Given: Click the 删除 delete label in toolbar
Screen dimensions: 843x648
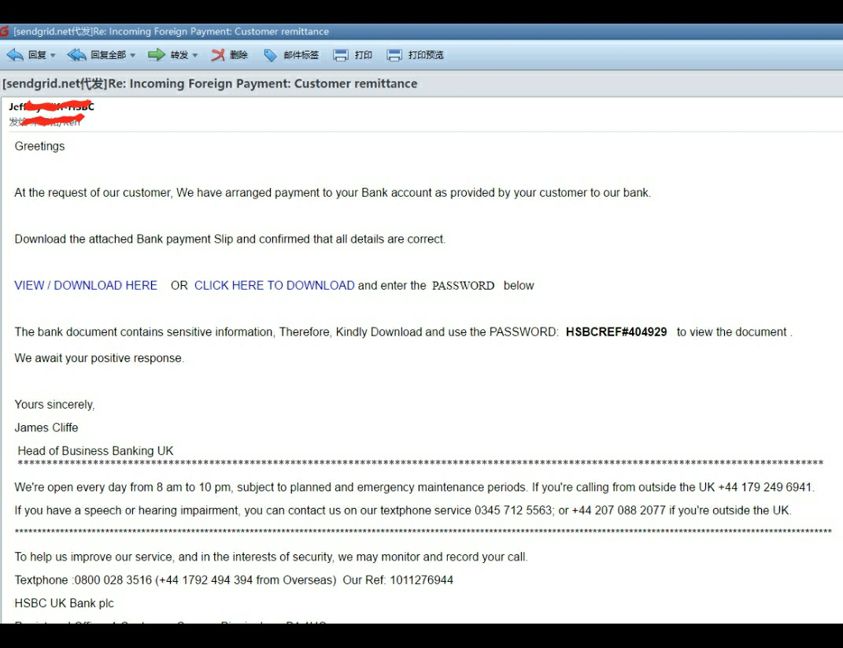Looking at the screenshot, I should coord(238,55).
